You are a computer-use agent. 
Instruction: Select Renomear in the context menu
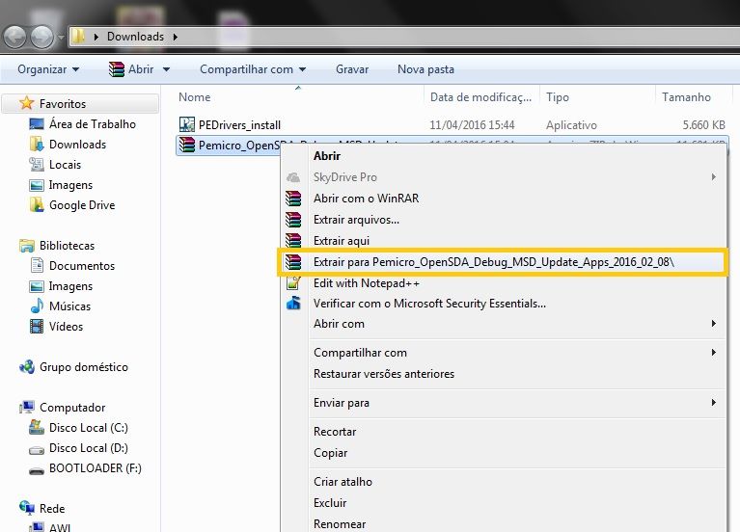pos(503,523)
